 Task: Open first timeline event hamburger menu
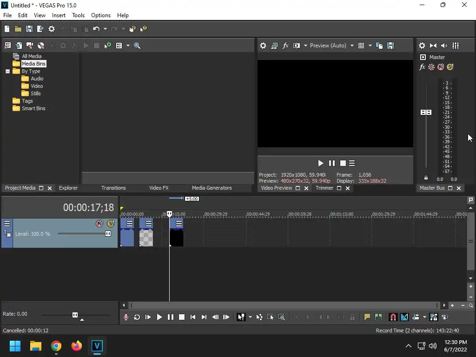[130, 224]
